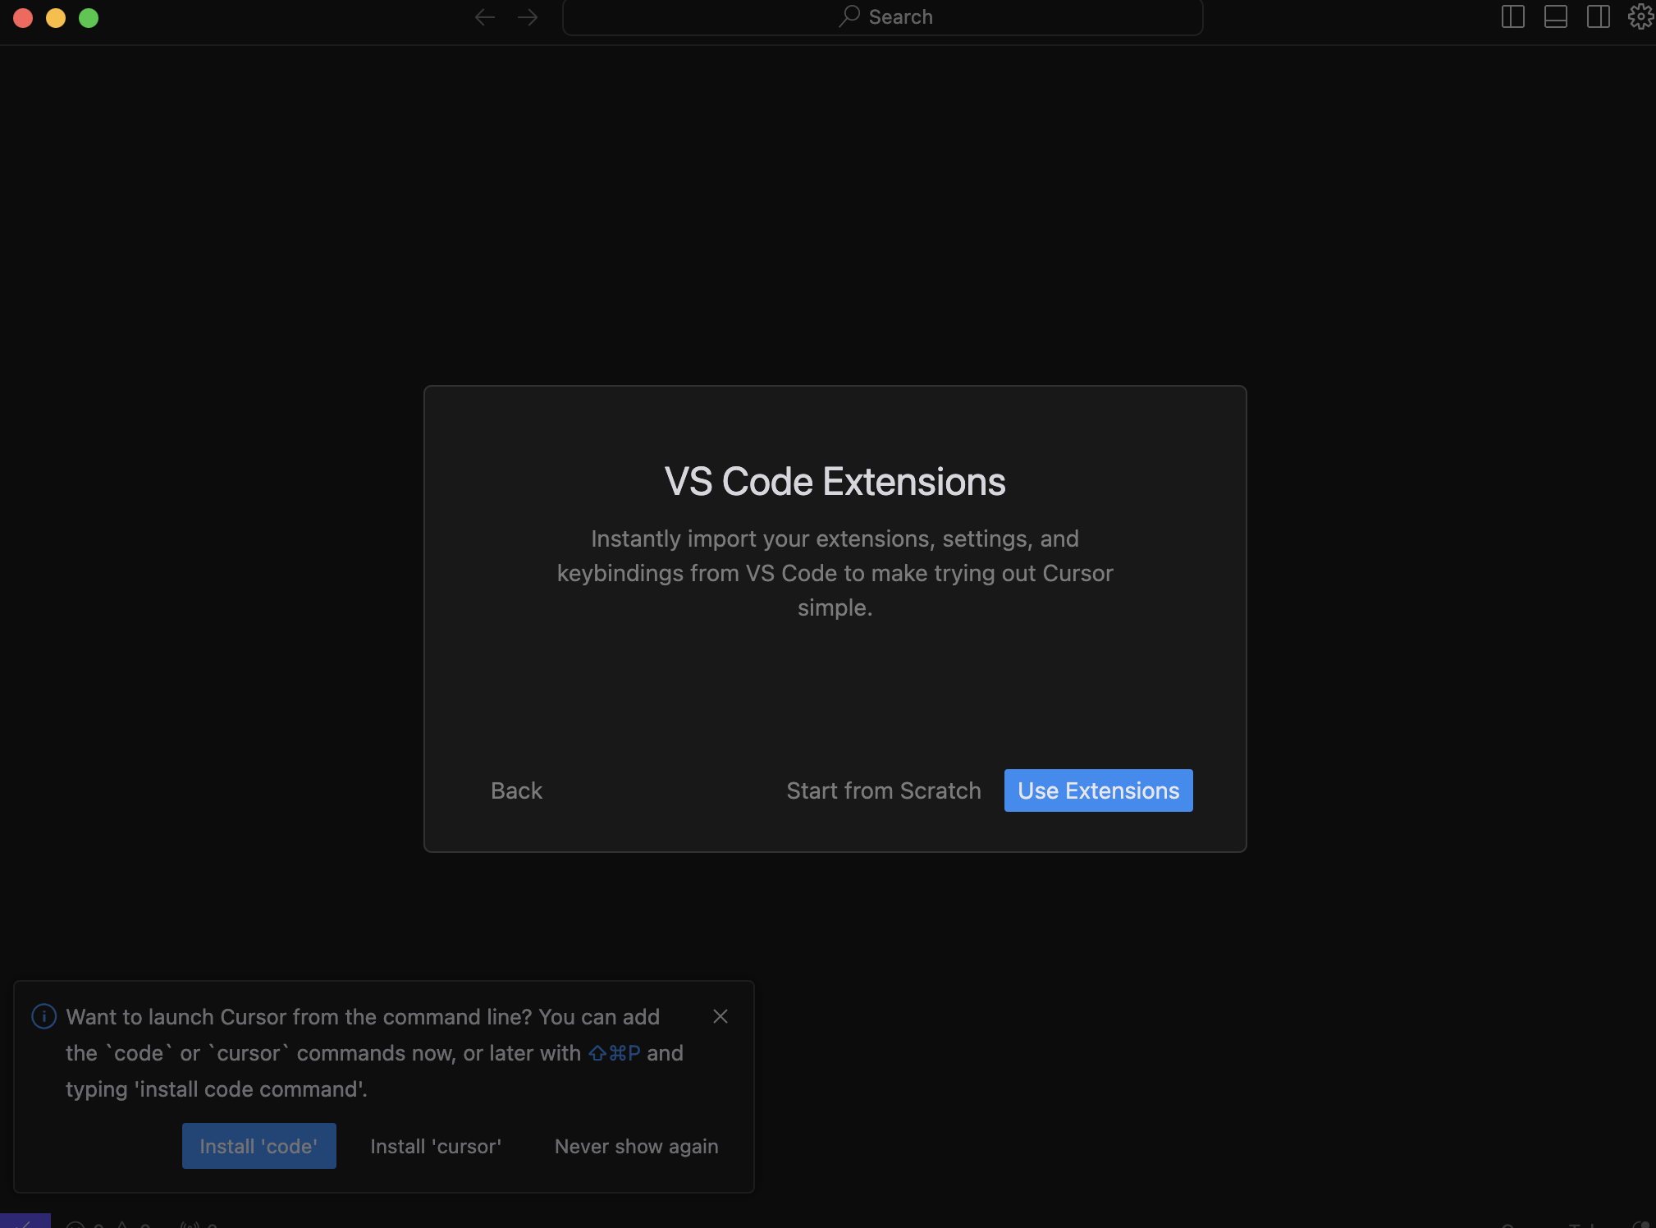
Task: Dismiss the command line notification with X
Action: (x=720, y=1016)
